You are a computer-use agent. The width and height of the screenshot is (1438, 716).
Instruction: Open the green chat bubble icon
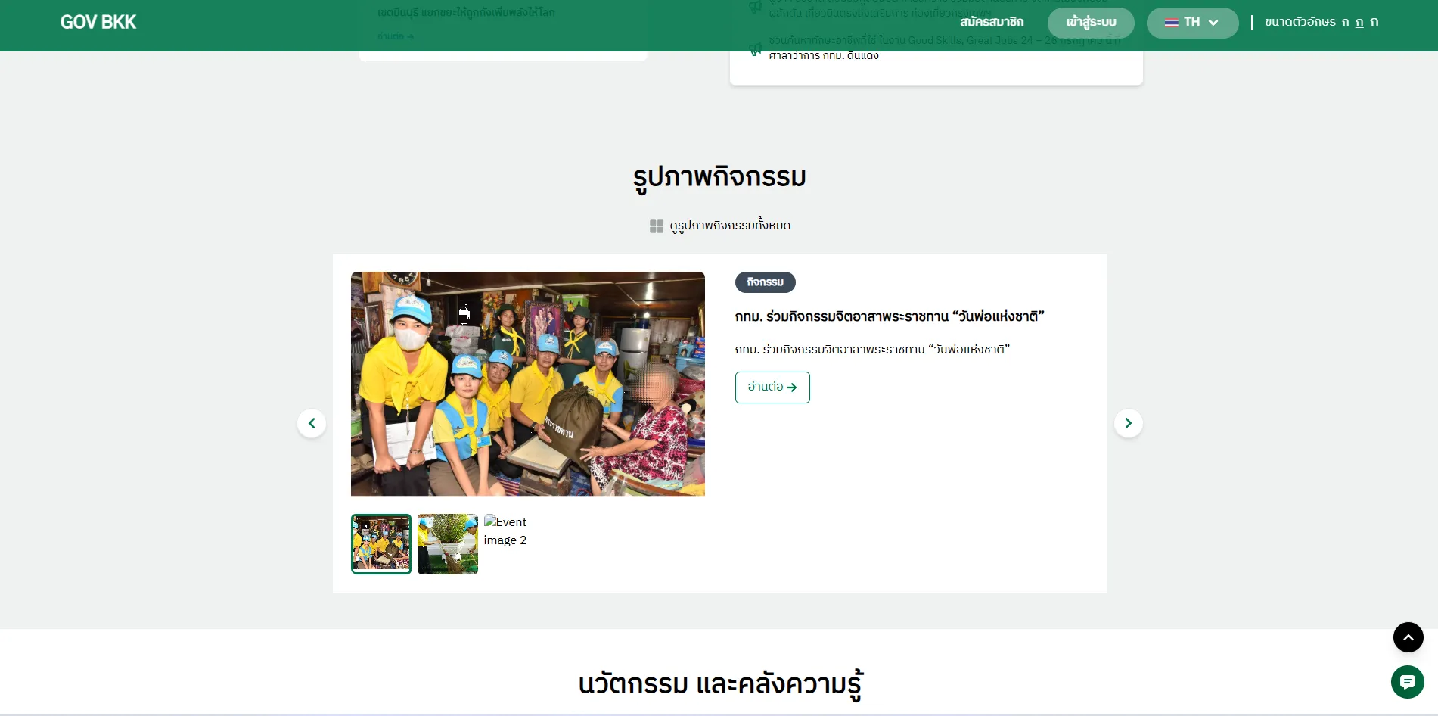pos(1408,682)
